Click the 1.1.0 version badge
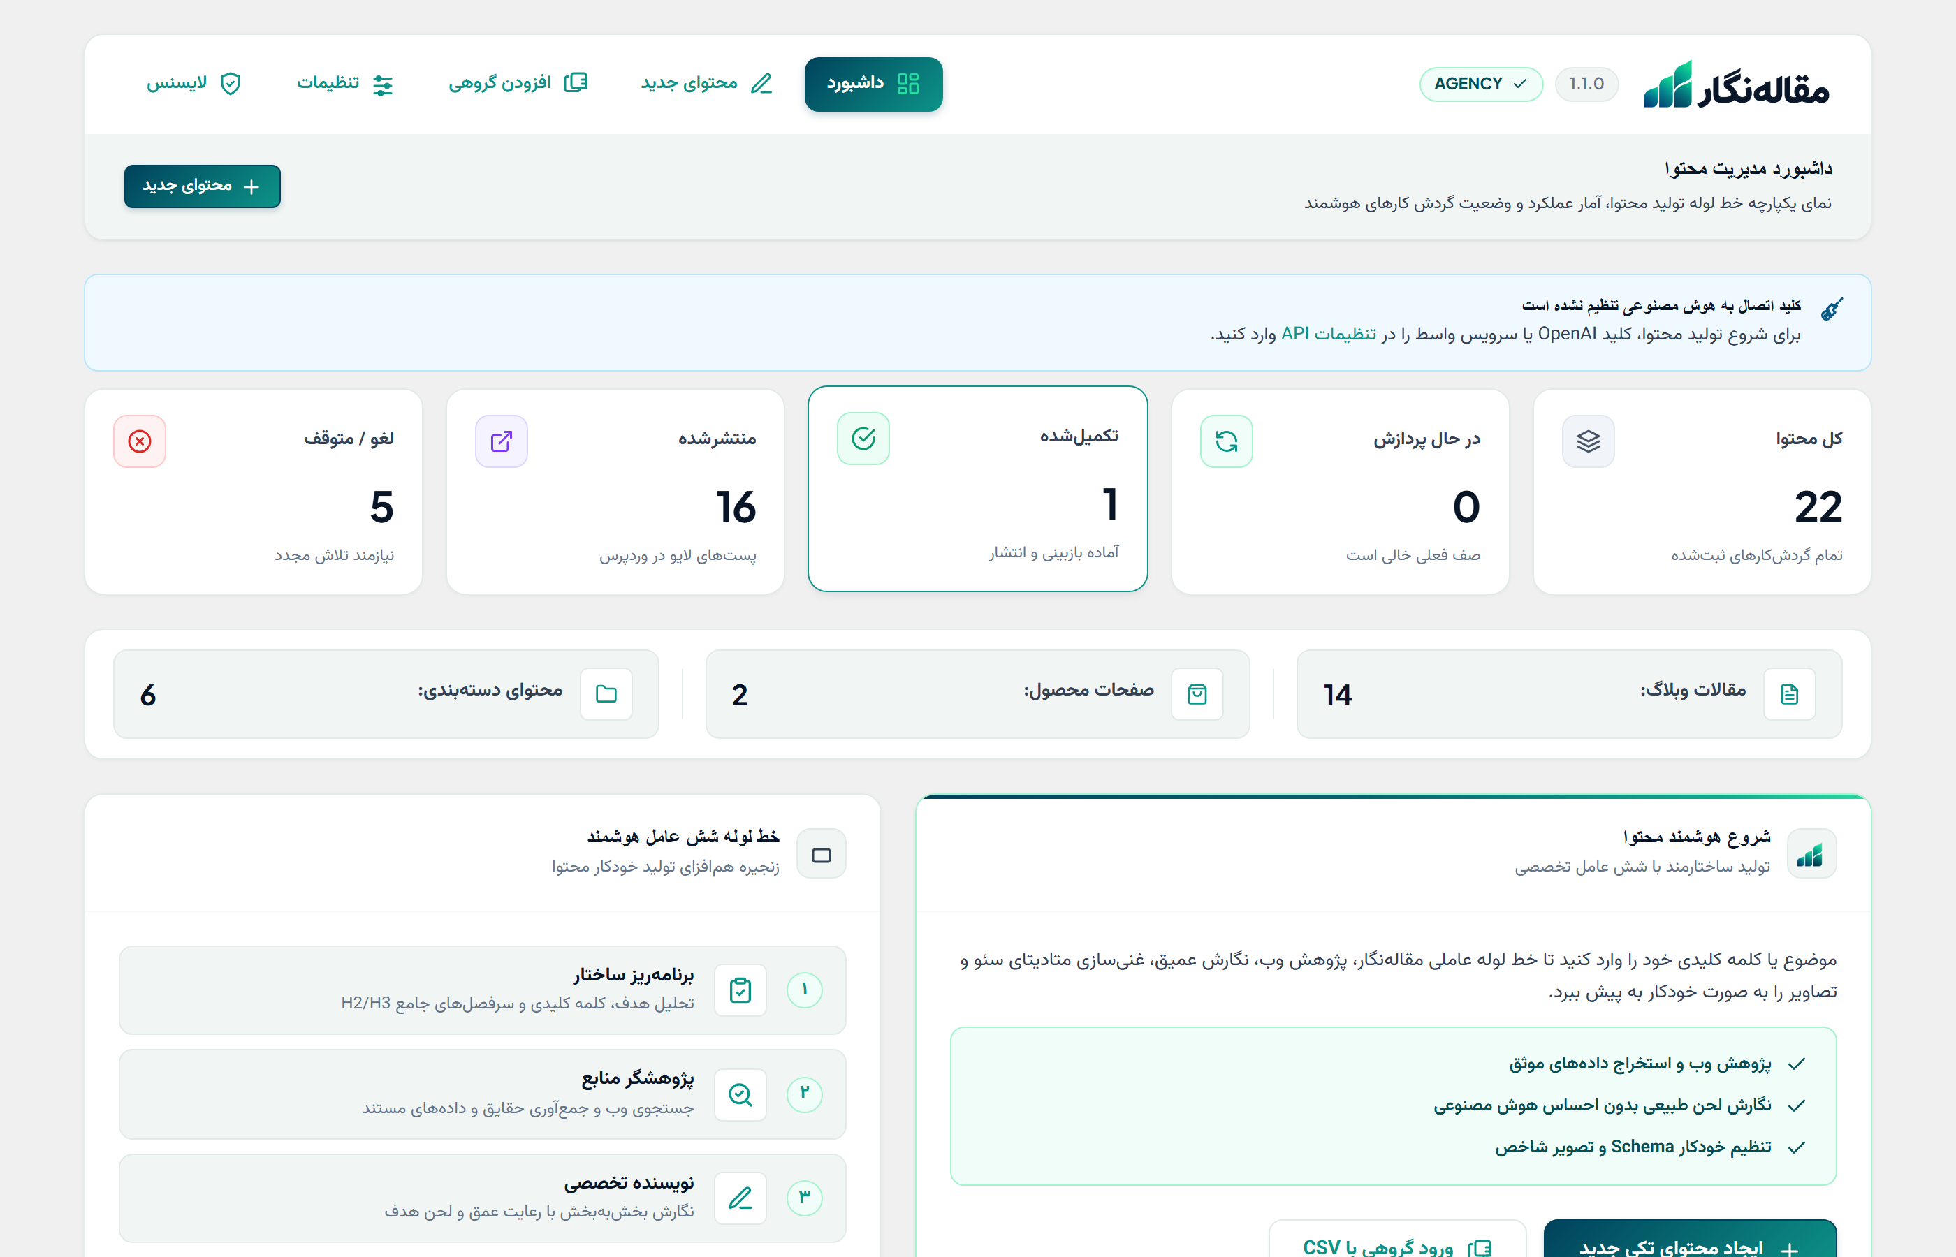1956x1257 pixels. click(x=1586, y=84)
